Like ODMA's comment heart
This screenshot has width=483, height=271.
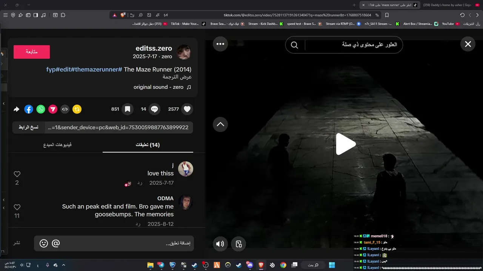(x=17, y=207)
